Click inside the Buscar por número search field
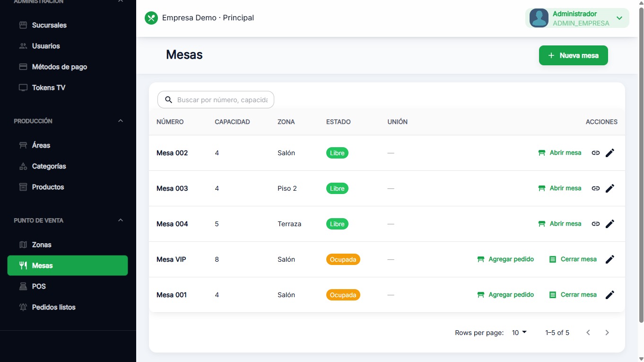Screen dimensions: 644x362 (222, 100)
